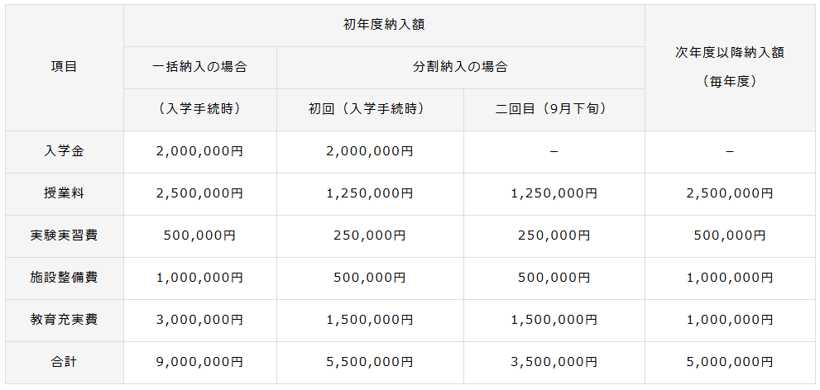Click the 授業料 row label
820x390 pixels.
pyautogui.click(x=64, y=193)
